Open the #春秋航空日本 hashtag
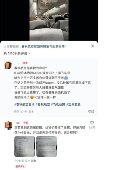The image size is (113, 170). pos(24,104)
